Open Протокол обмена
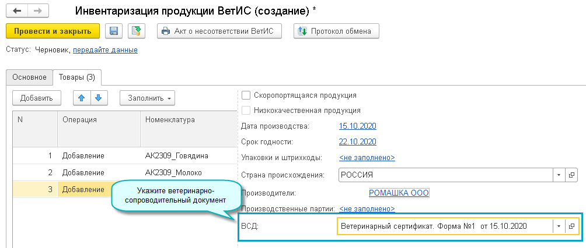The image size is (586, 248). tap(336, 31)
